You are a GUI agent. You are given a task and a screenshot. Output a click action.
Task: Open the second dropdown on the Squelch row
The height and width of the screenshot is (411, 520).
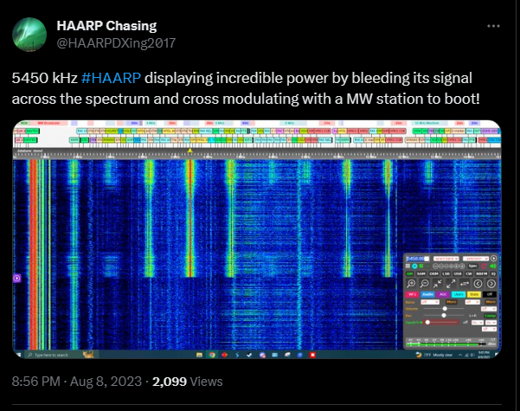(491, 323)
